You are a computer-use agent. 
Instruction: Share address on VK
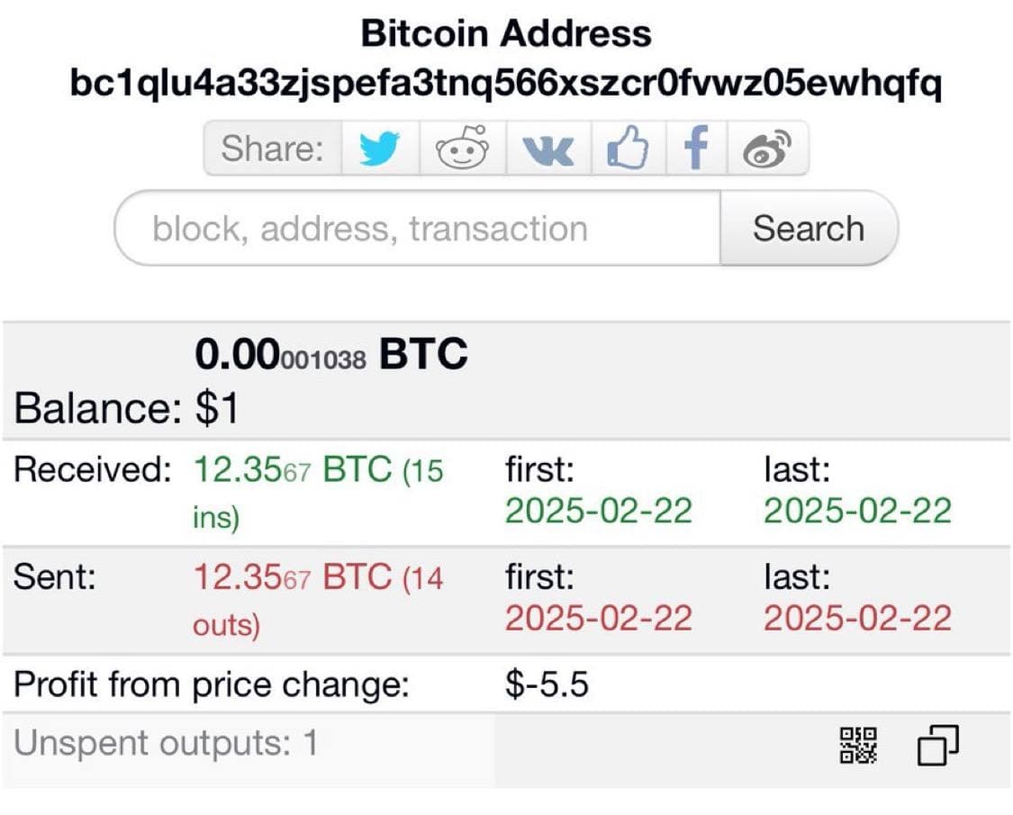point(547,149)
